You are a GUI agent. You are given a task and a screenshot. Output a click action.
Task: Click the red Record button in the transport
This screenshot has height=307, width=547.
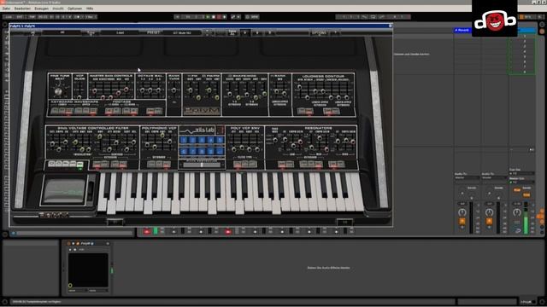coord(219,17)
